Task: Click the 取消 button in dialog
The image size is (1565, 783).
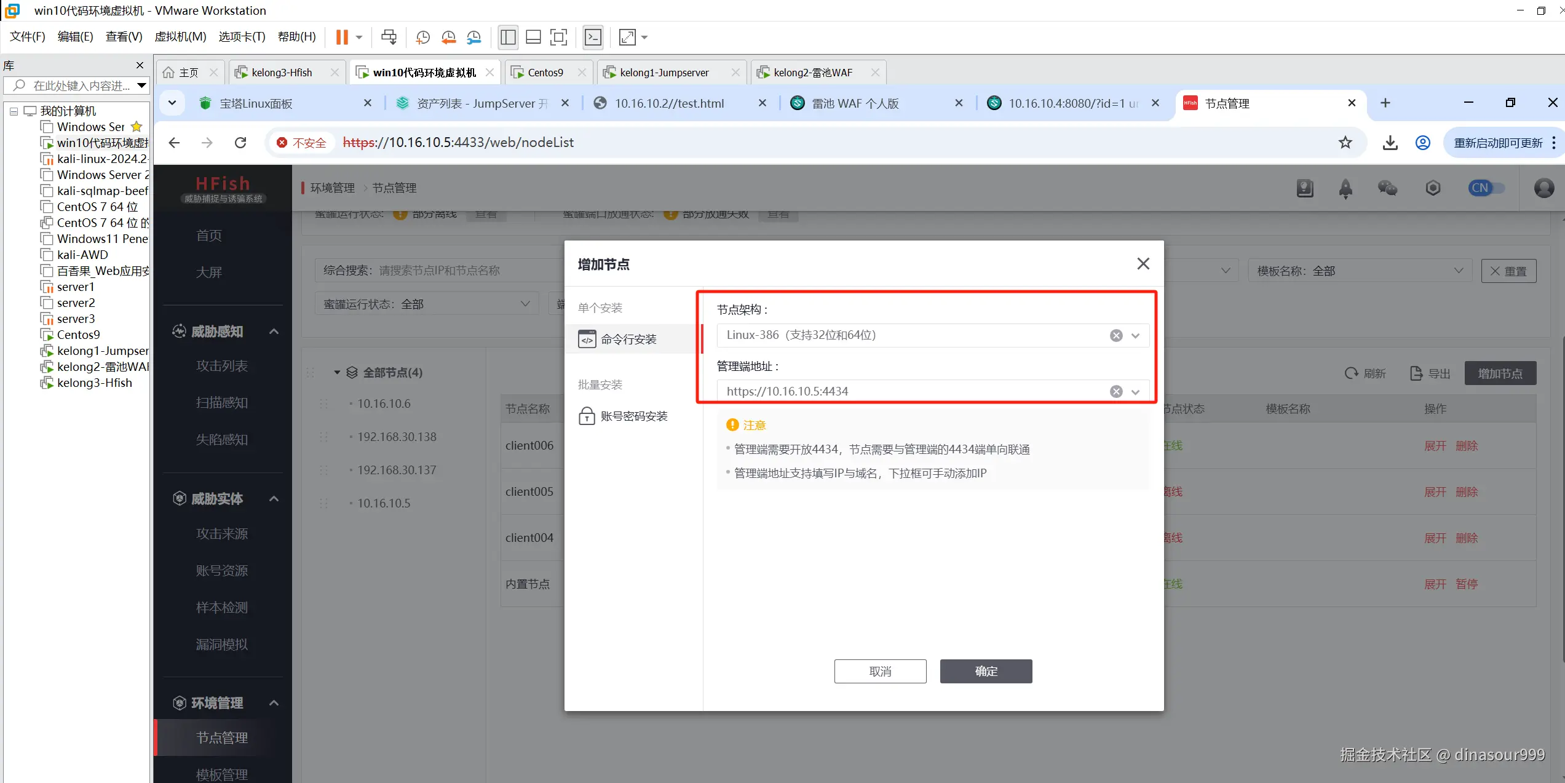Action: (880, 671)
